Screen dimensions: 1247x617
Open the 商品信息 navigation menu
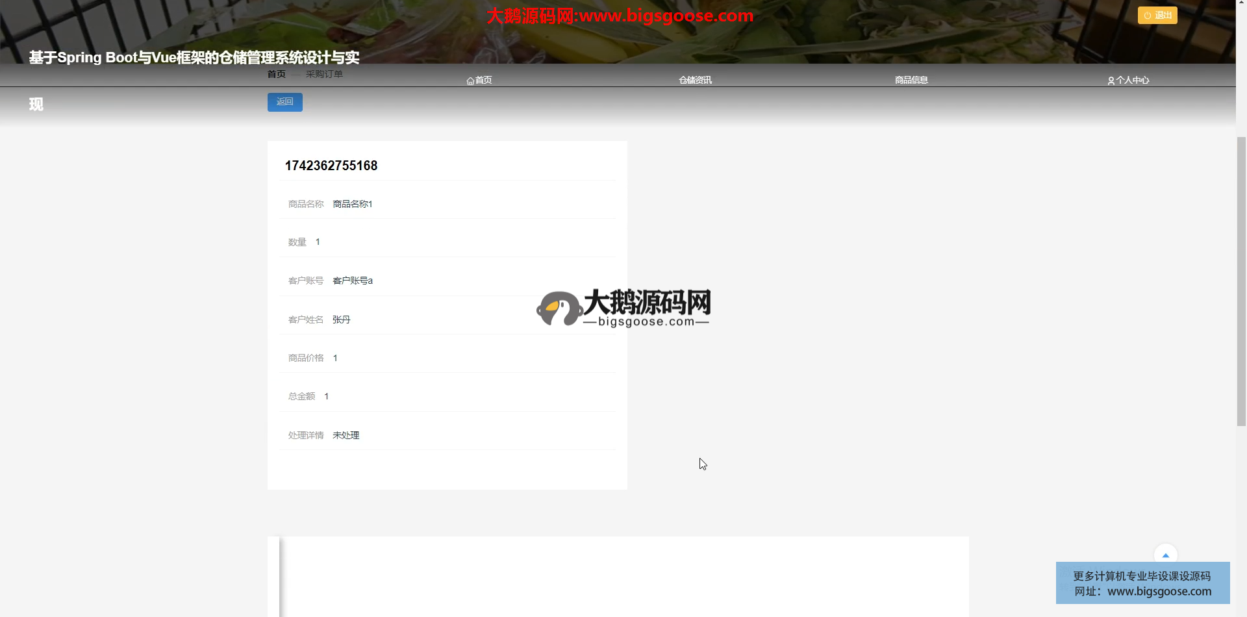pos(911,81)
